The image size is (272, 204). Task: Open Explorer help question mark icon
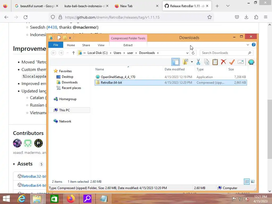pyautogui.click(x=254, y=45)
